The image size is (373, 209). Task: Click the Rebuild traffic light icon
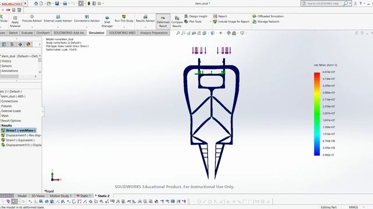[x=89, y=3]
